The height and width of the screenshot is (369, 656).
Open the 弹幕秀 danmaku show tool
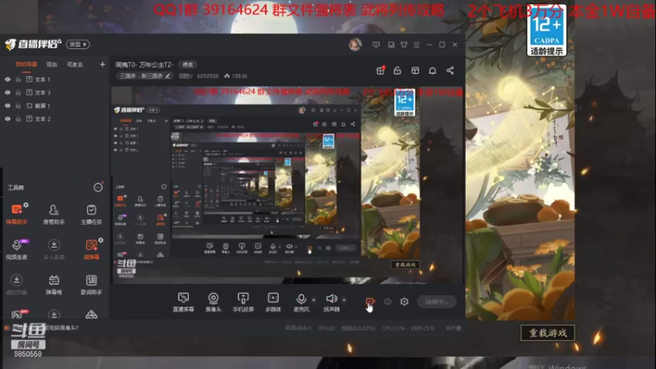point(53,284)
